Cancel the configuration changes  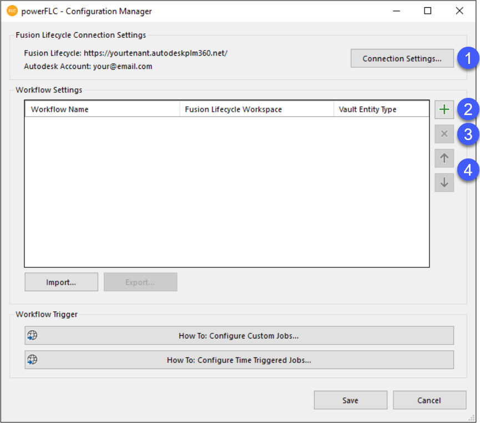[x=429, y=400]
